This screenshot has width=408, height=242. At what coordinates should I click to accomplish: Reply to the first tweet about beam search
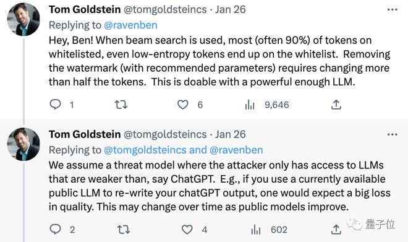click(55, 105)
